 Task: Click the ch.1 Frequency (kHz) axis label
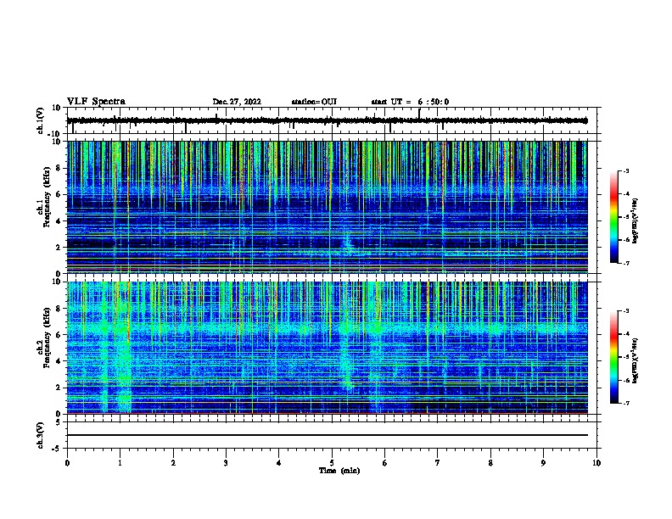(44, 197)
